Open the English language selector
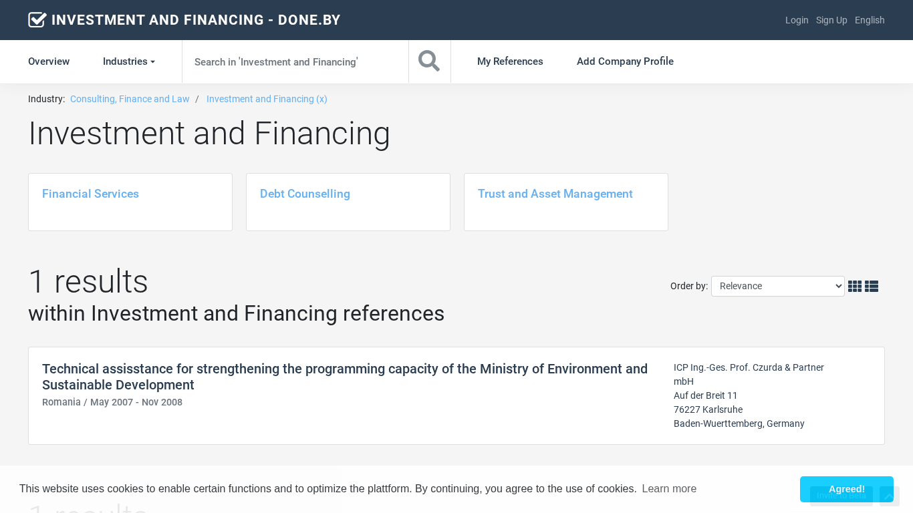Screen dimensions: 913x513 pos(870,20)
